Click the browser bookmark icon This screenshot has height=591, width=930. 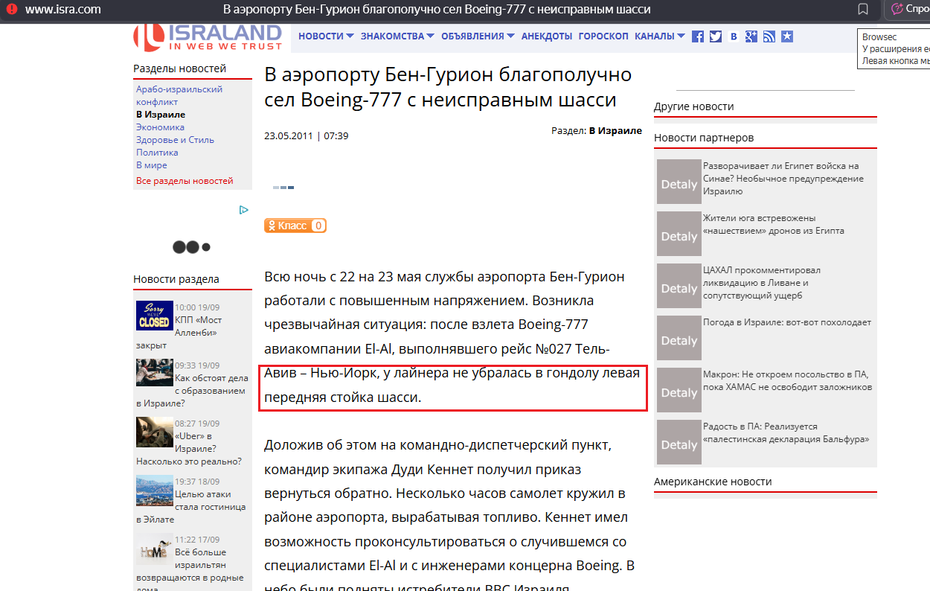pyautogui.click(x=863, y=10)
